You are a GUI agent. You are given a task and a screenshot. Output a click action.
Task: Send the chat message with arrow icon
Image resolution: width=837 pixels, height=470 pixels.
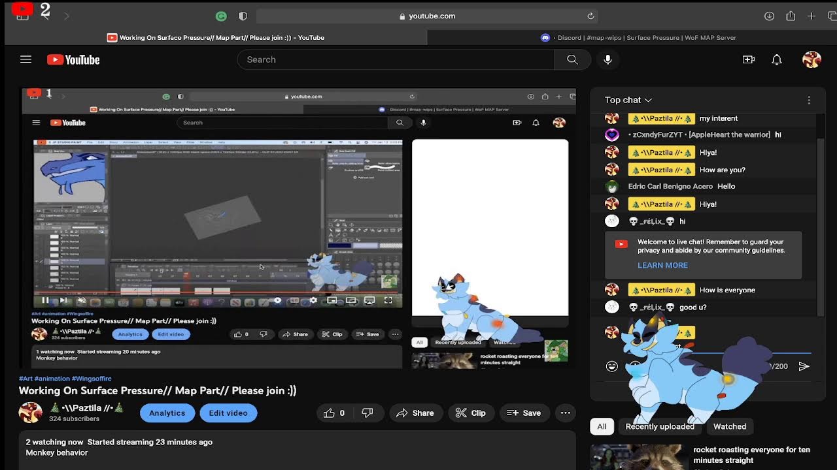pos(804,366)
